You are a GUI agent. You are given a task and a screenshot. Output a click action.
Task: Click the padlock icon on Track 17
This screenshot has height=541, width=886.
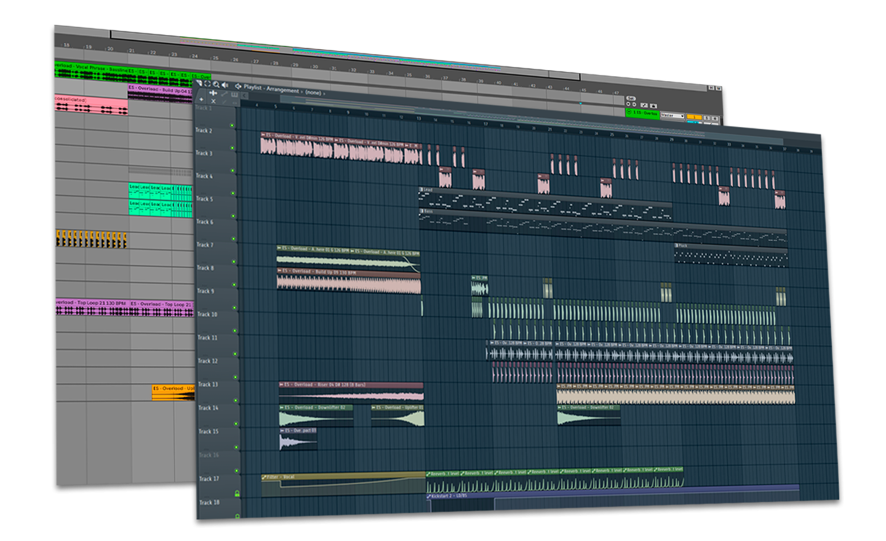(x=237, y=492)
